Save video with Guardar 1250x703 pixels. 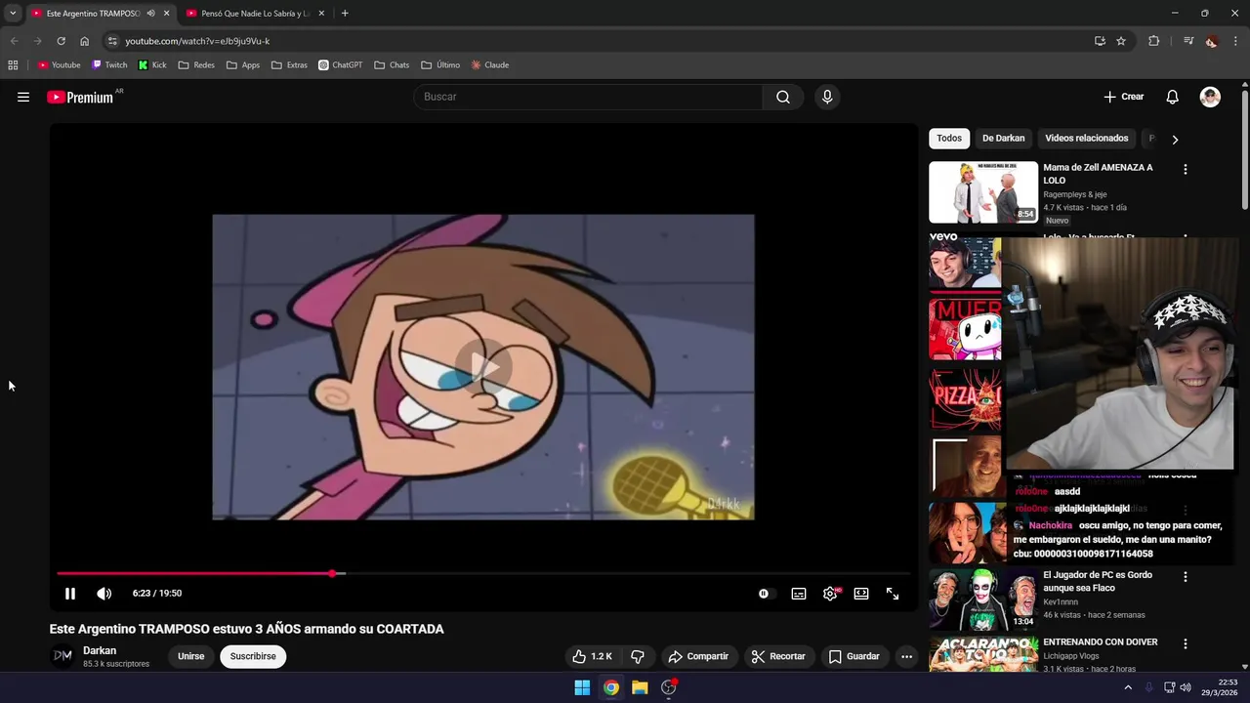(854, 656)
